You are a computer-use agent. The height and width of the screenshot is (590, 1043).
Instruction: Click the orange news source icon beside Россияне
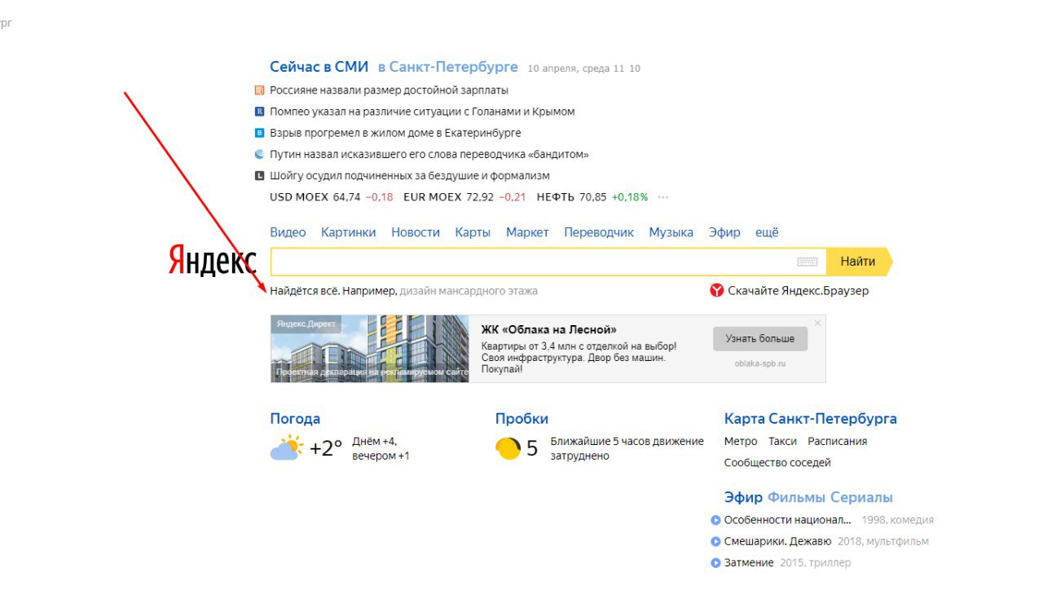pos(259,90)
